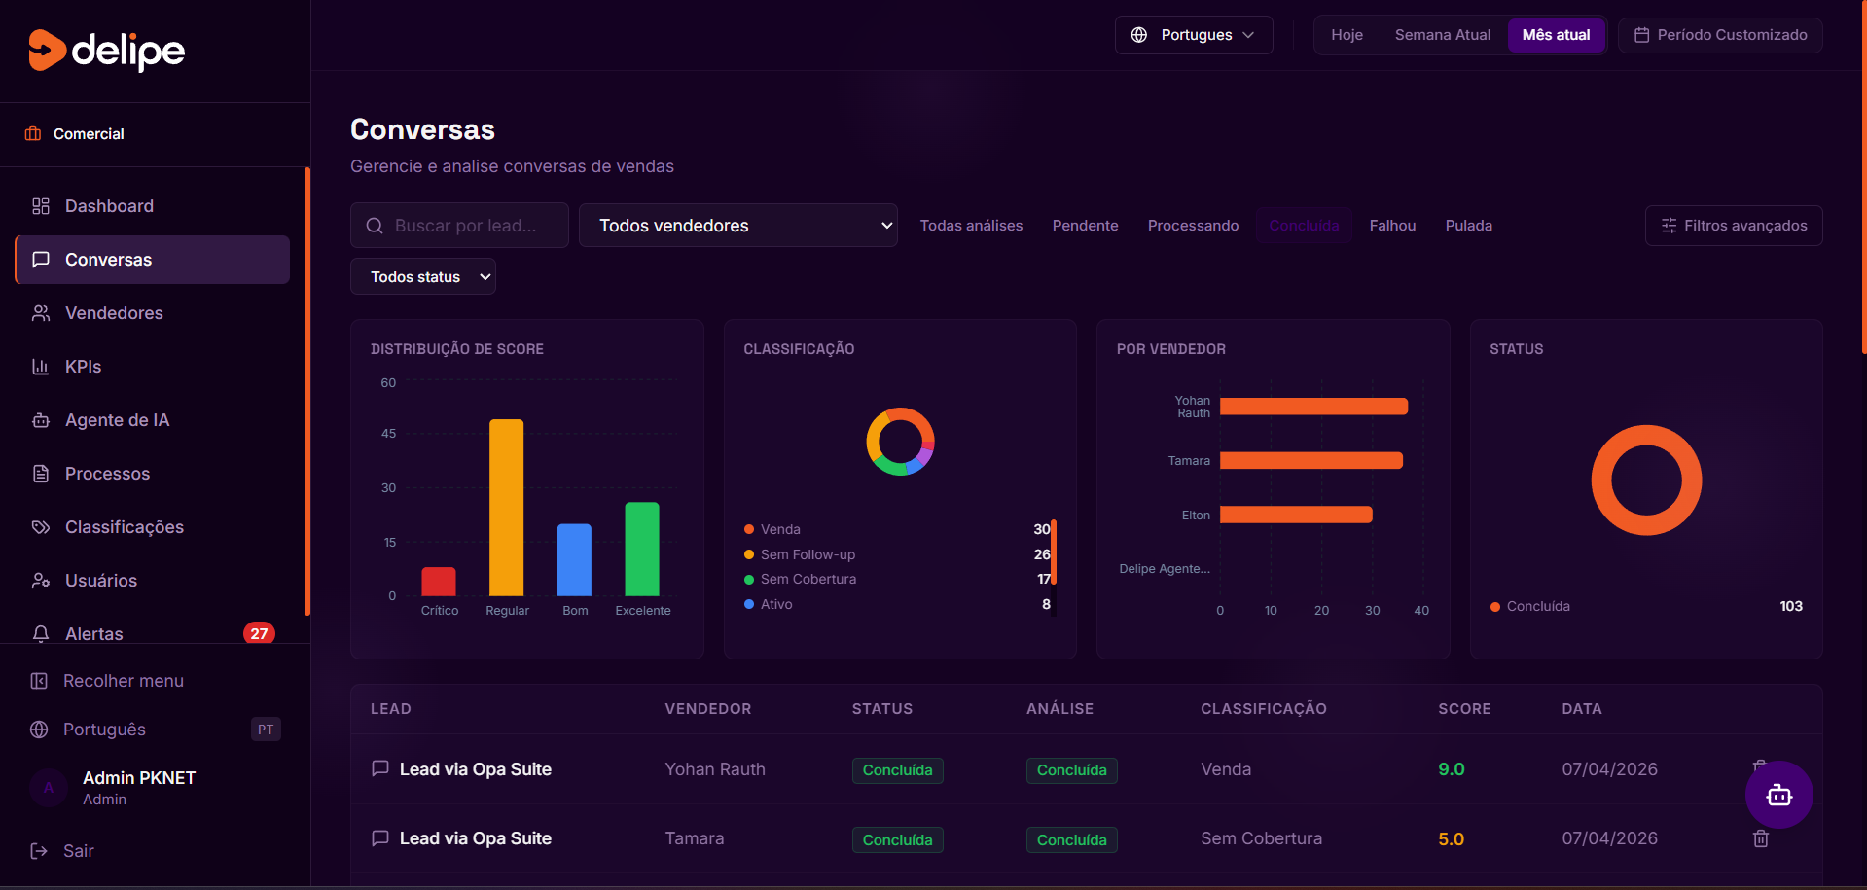1867x890 pixels.
Task: Click the Agente de IA robot icon
Action: (41, 420)
